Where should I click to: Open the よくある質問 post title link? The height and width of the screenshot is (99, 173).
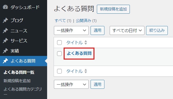coord(79,53)
